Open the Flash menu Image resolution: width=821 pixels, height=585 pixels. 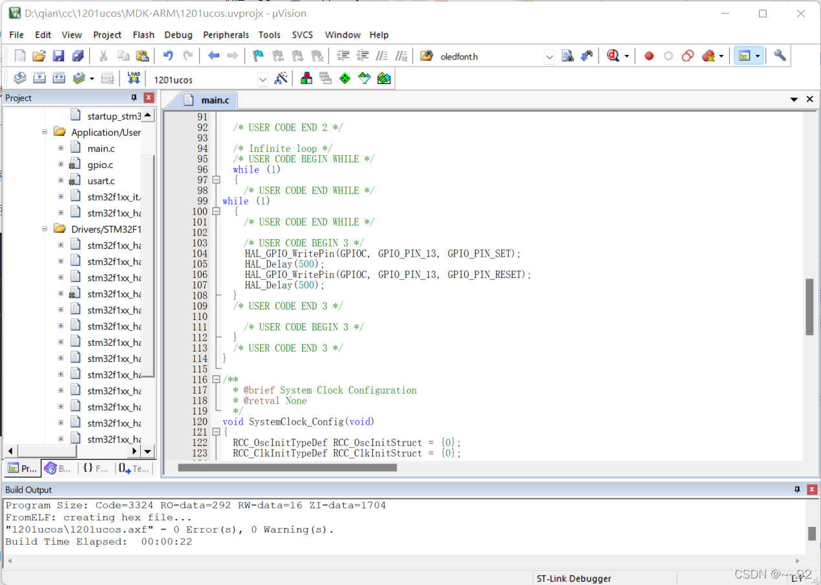144,35
